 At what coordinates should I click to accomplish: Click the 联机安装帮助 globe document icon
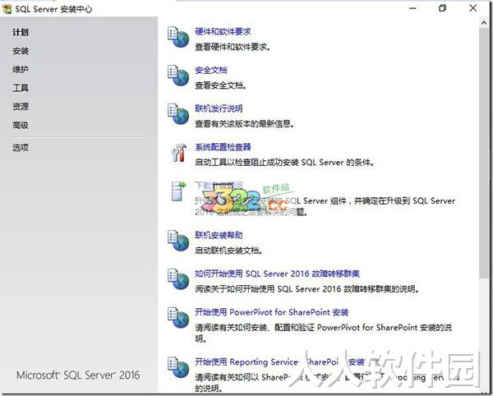[x=178, y=241]
